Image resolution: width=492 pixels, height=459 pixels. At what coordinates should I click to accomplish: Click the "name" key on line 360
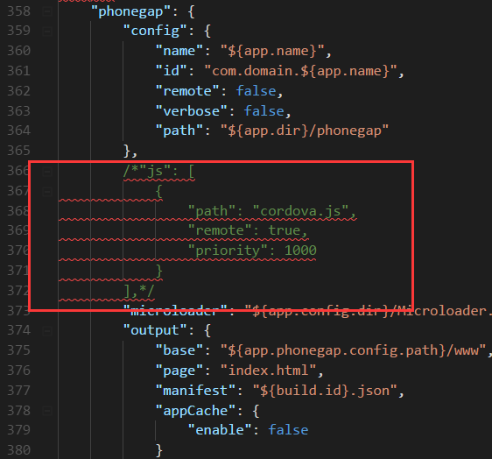click(x=179, y=51)
